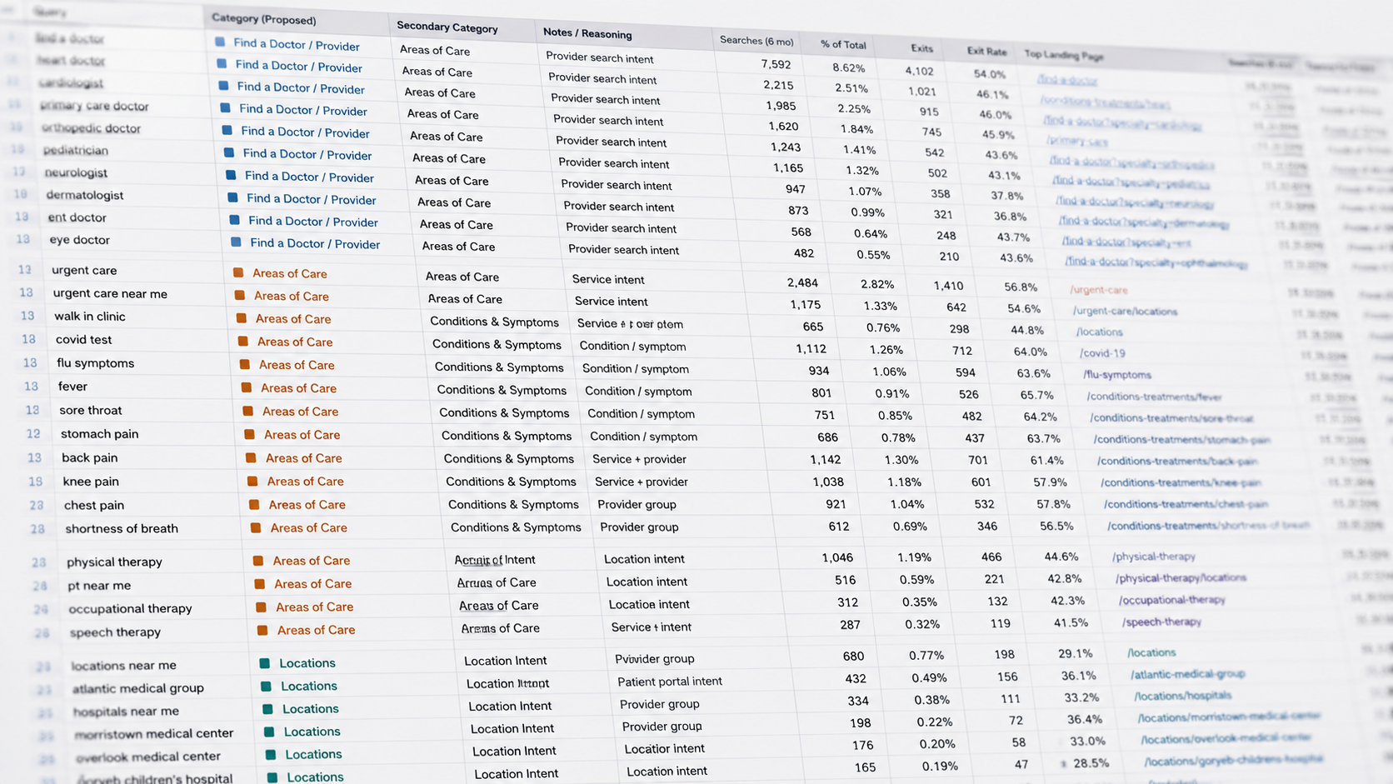The width and height of the screenshot is (1393, 784).
Task: Open the /urgent-care/locations link
Action: [x=1125, y=311]
